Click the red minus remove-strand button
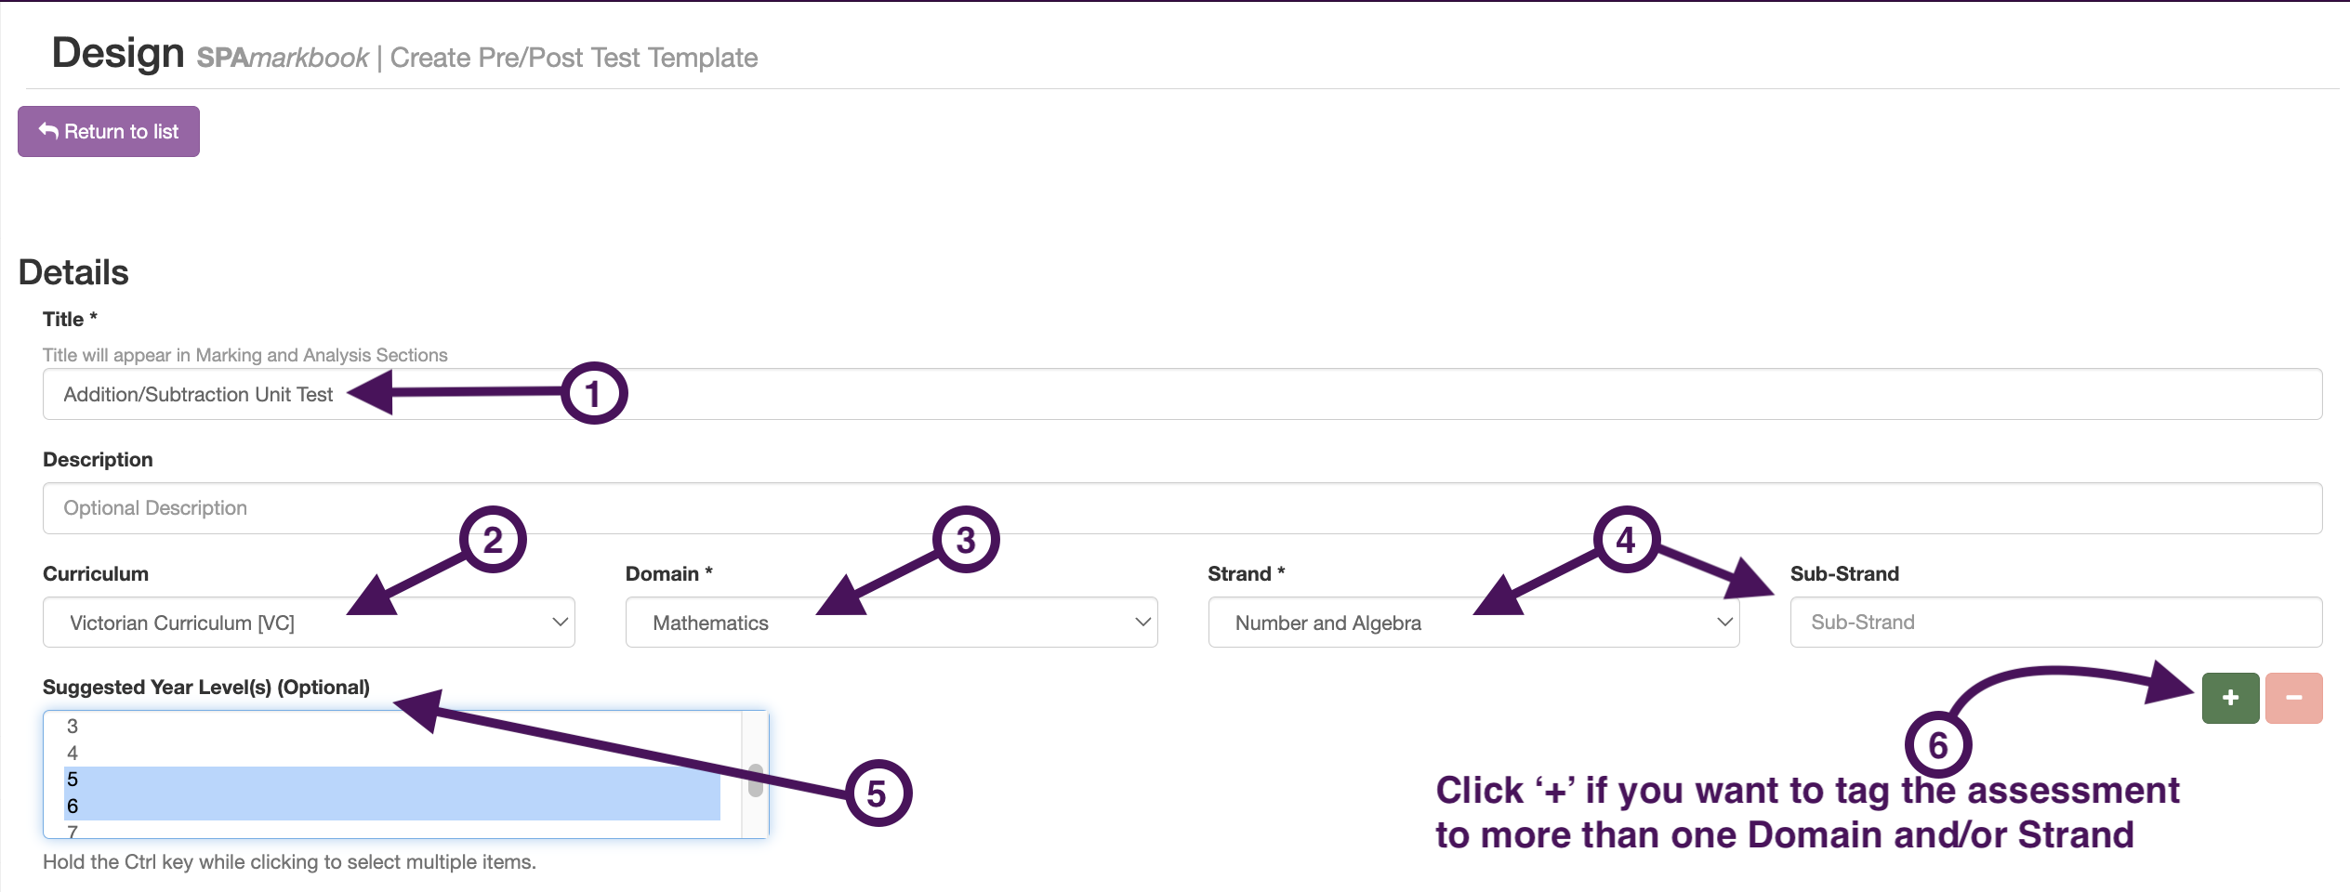The width and height of the screenshot is (2350, 892). [x=2293, y=698]
